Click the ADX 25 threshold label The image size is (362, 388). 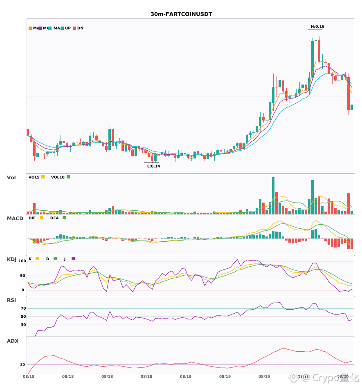pyautogui.click(x=22, y=364)
